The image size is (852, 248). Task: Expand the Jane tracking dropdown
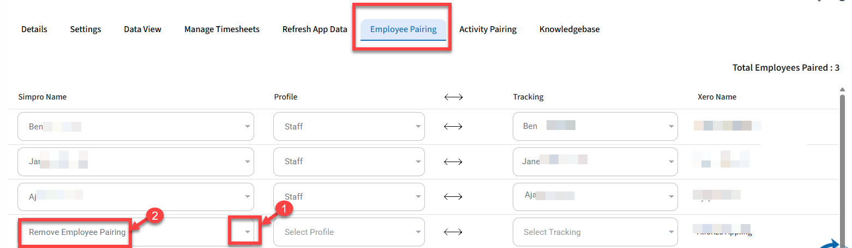tap(595, 162)
